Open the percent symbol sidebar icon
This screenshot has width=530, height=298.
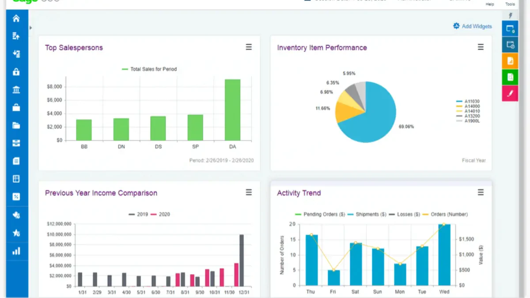(16, 197)
